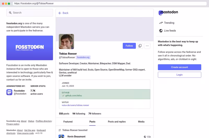Open the Mastodon About link
The image size is (209, 138).
click(20, 130)
